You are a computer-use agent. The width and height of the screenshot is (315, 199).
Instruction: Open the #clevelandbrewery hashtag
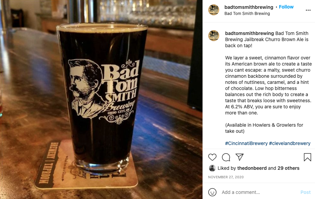click(290, 143)
